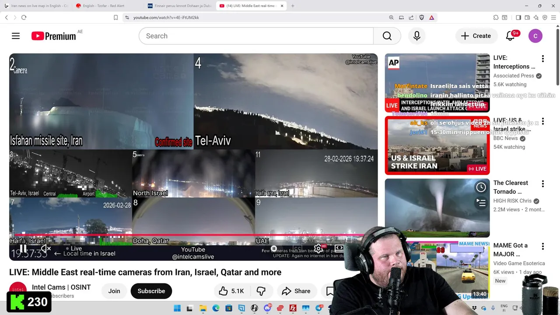Image resolution: width=560 pixels, height=315 pixels.
Task: Toggle the autoplay switch in player
Action: [x=274, y=248]
